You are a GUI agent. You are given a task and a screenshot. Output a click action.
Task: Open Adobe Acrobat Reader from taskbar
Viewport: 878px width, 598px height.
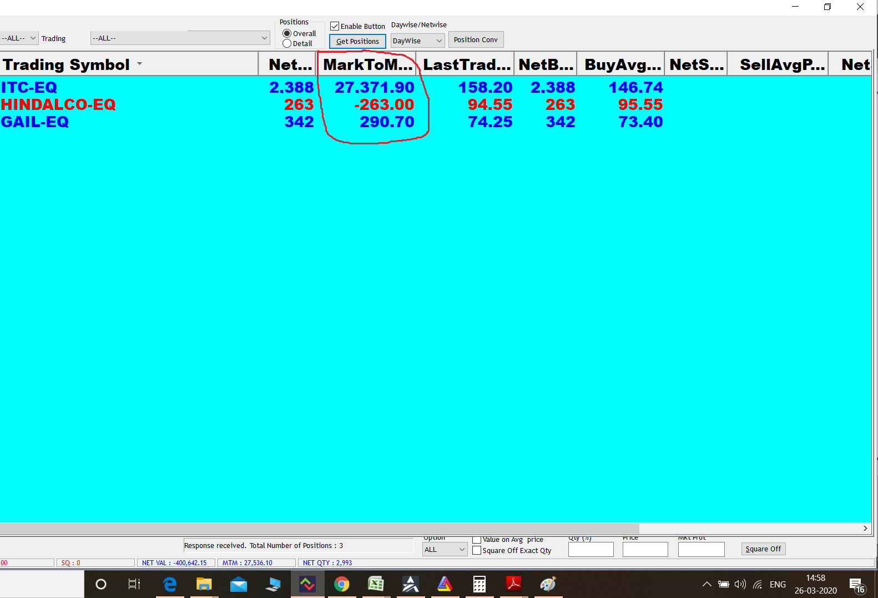[x=514, y=584]
